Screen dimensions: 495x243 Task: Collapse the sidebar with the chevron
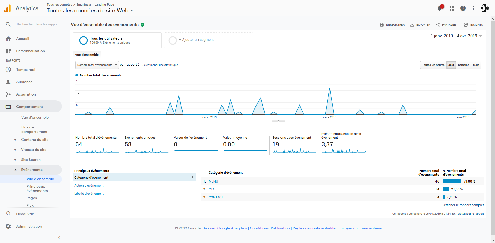(x=59, y=238)
